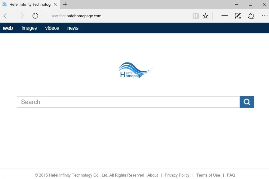The image size is (269, 179).
Task: Switch to the web search category
Action: click(8, 28)
